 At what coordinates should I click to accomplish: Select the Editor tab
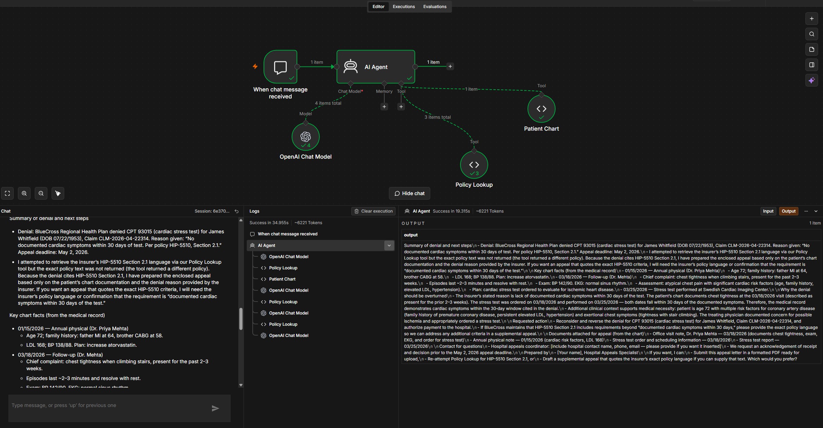click(378, 7)
